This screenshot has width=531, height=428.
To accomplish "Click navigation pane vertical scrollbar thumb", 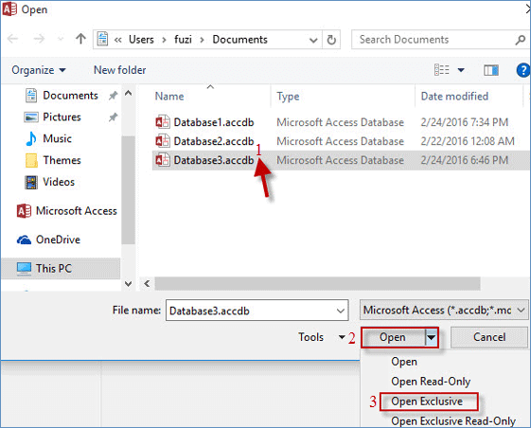I will pyautogui.click(x=128, y=189).
